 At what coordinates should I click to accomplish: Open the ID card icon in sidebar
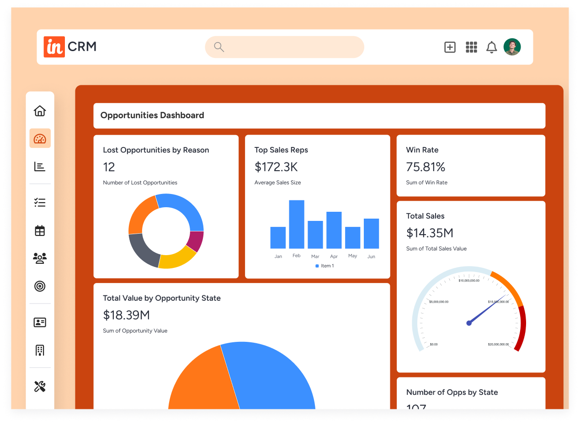coord(40,322)
